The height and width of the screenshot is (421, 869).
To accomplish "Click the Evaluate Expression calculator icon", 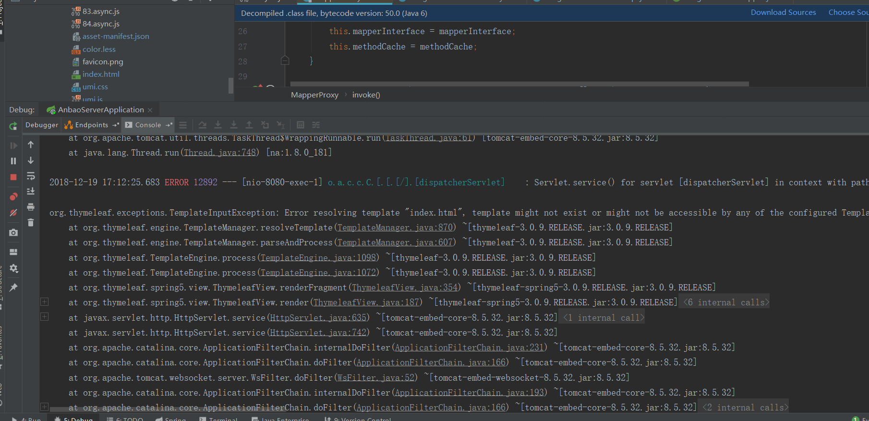I will pos(301,125).
